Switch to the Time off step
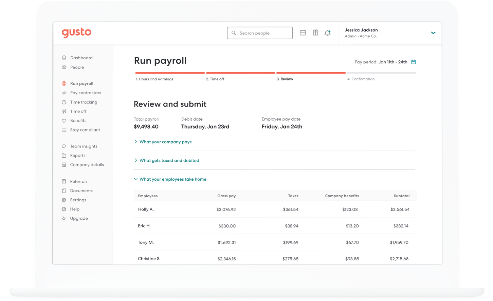Screen dimensions: 493x301 pos(215,79)
